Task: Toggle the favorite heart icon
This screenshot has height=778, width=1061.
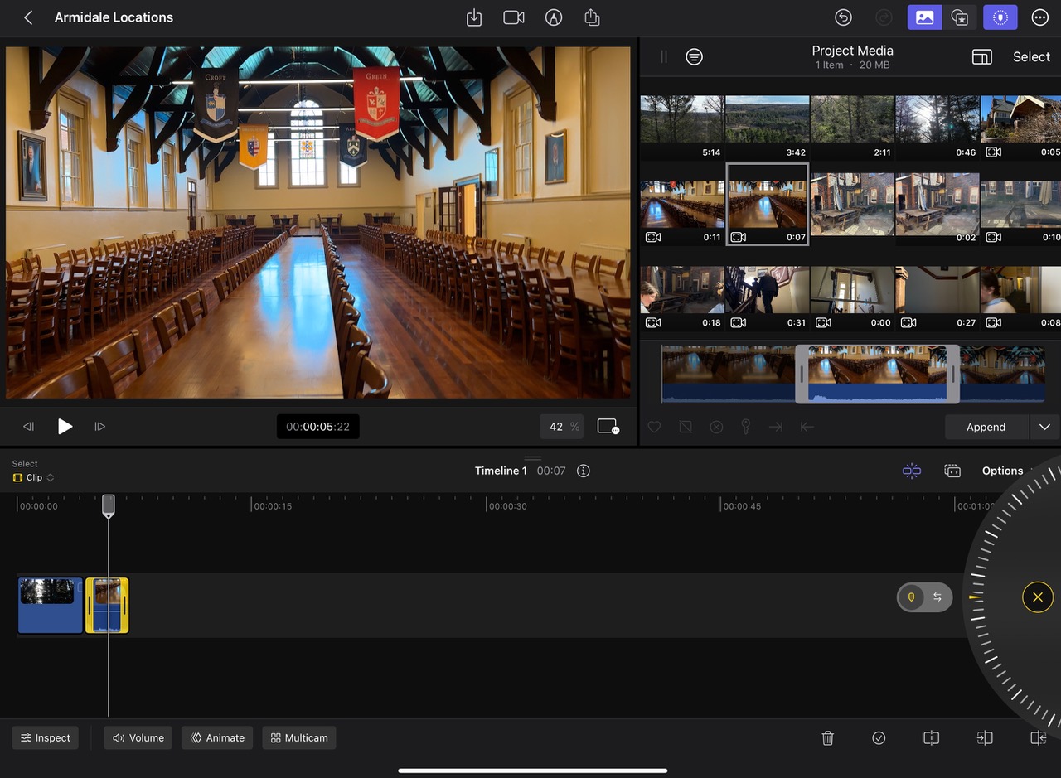Action: click(x=654, y=427)
